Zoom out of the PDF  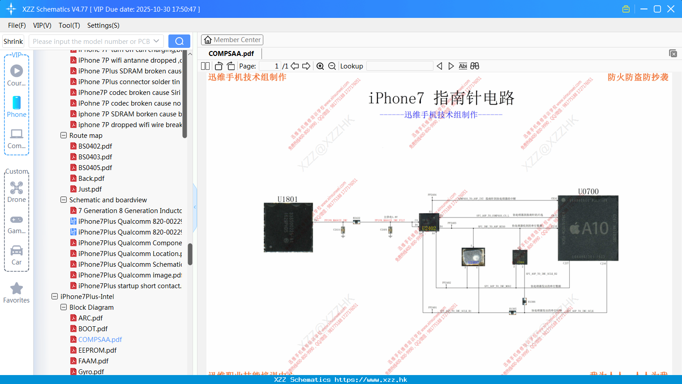pos(332,66)
